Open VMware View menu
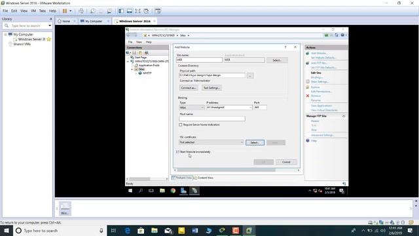The width and height of the screenshot is (419, 236). coord(24,11)
